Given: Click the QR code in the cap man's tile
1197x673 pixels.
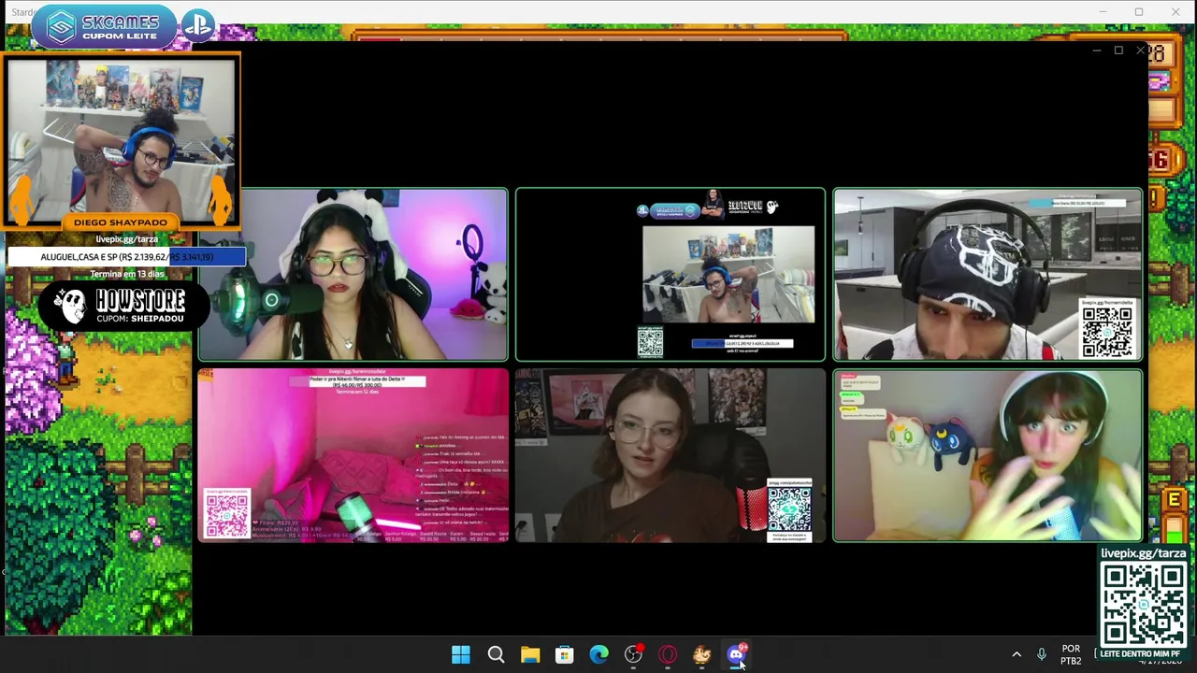Looking at the screenshot, I should pyautogui.click(x=1107, y=332).
